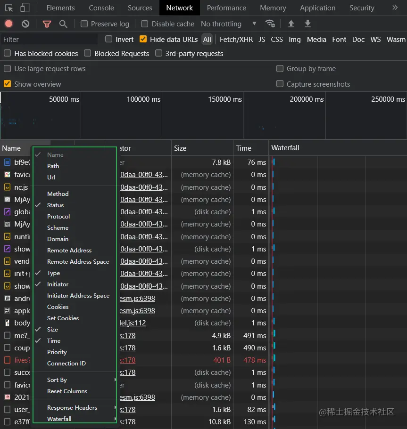Image resolution: width=407 pixels, height=429 pixels.
Task: Select the Fetch/XHR filter type
Action: pyautogui.click(x=236, y=40)
